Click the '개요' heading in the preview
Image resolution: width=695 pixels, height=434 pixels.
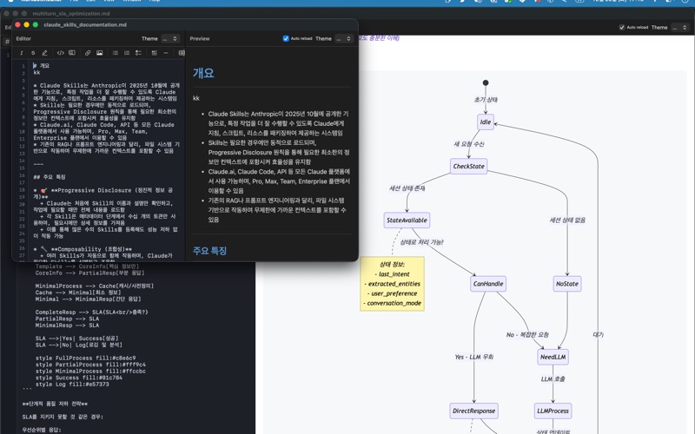click(x=203, y=73)
